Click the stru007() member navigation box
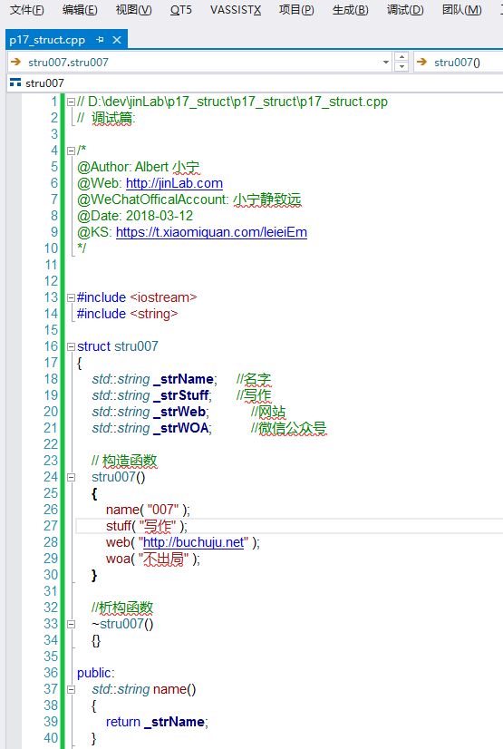 point(459,62)
